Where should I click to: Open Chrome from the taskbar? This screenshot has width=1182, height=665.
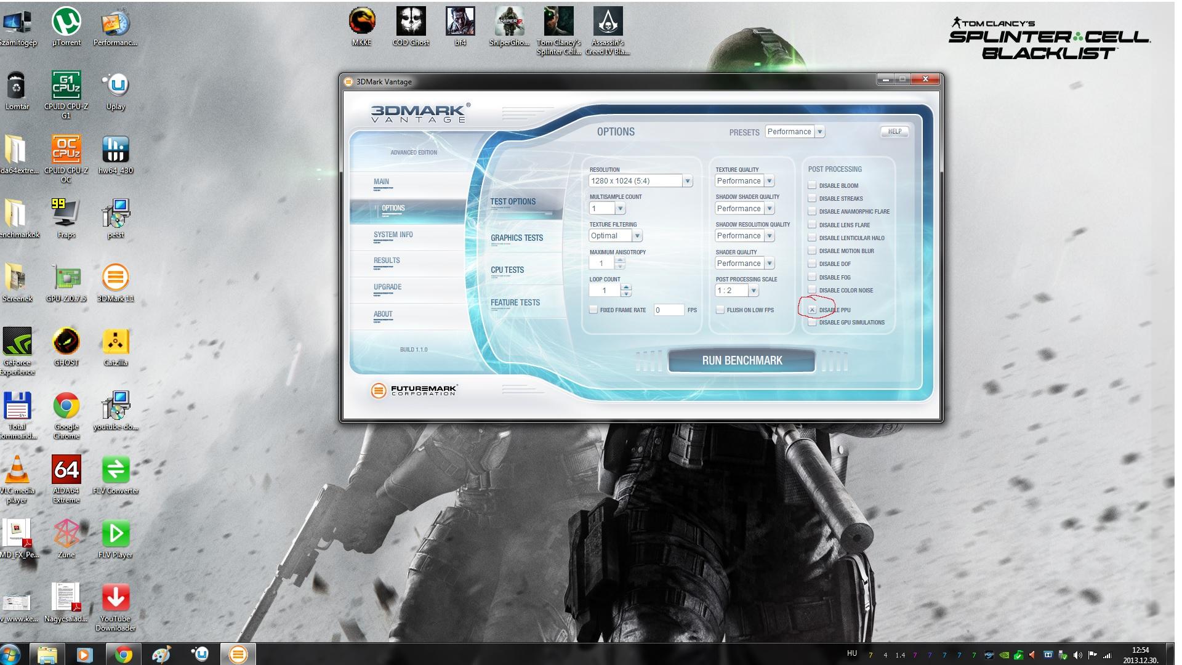pos(123,655)
